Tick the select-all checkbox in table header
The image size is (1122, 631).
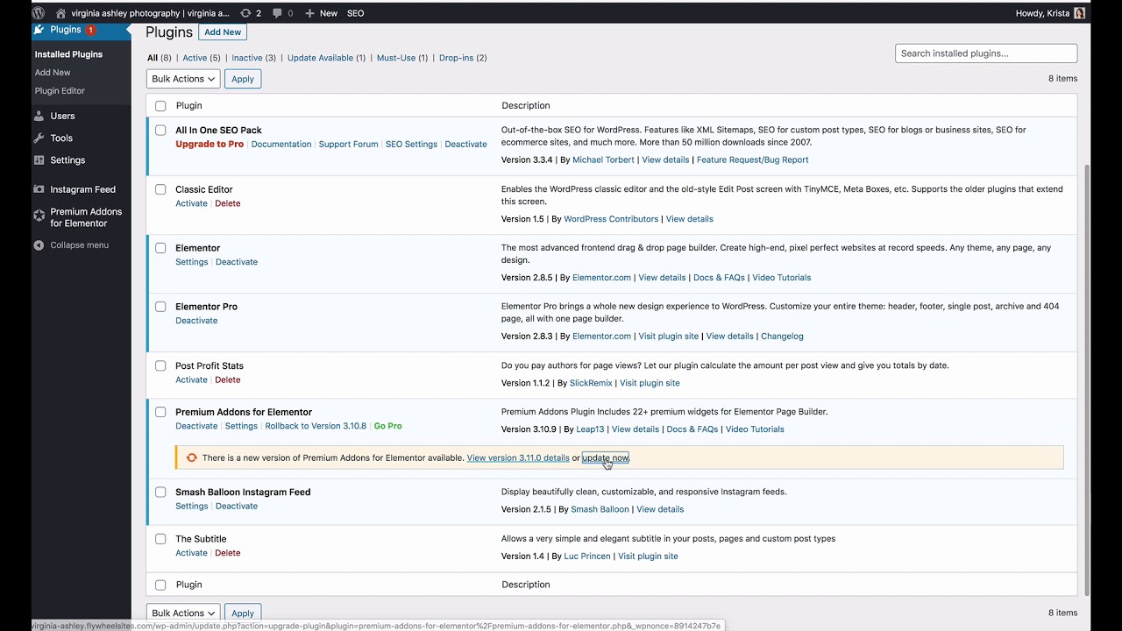pos(160,106)
